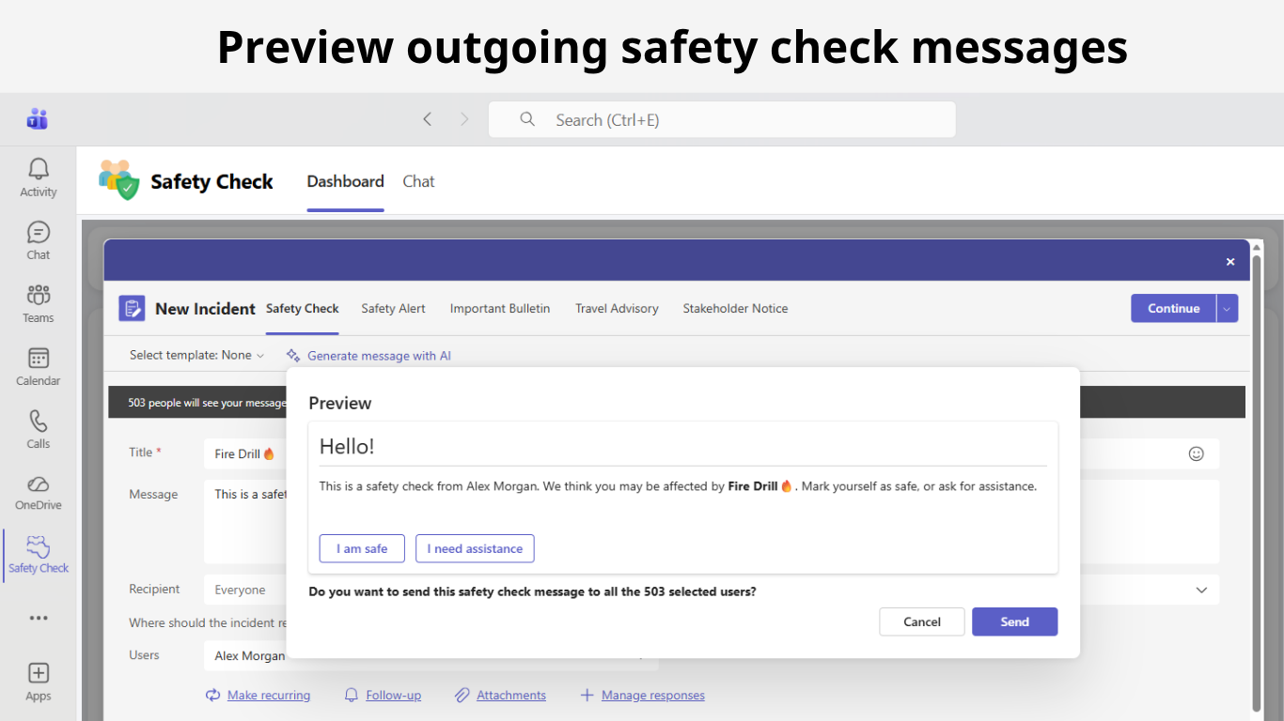This screenshot has width=1284, height=721.
Task: Click I am safe button
Action: coord(362,548)
